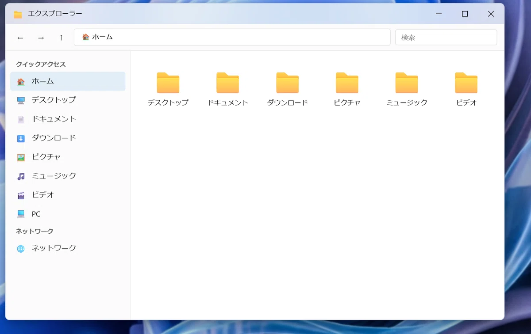531x334 pixels.
Task: Click the ダウンロード folder name in main pane
Action: [x=287, y=102]
